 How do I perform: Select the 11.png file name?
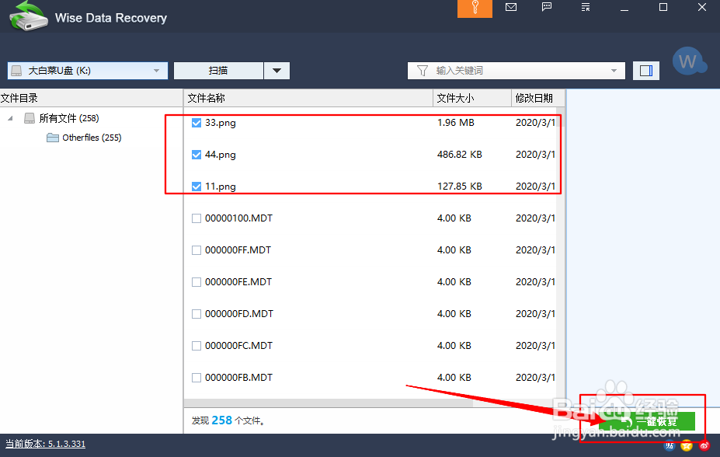tap(221, 187)
